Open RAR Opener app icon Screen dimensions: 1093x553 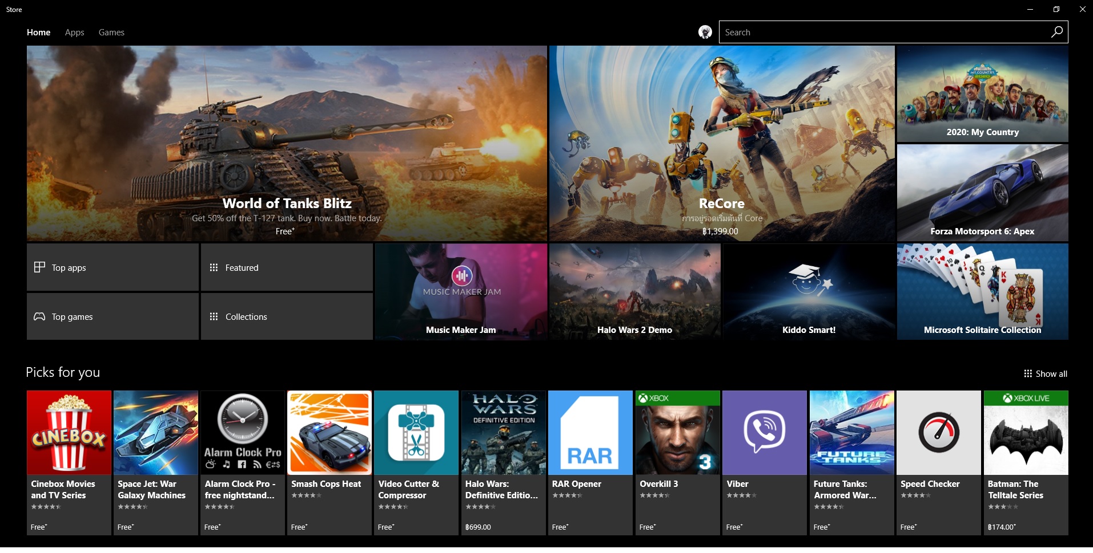590,432
